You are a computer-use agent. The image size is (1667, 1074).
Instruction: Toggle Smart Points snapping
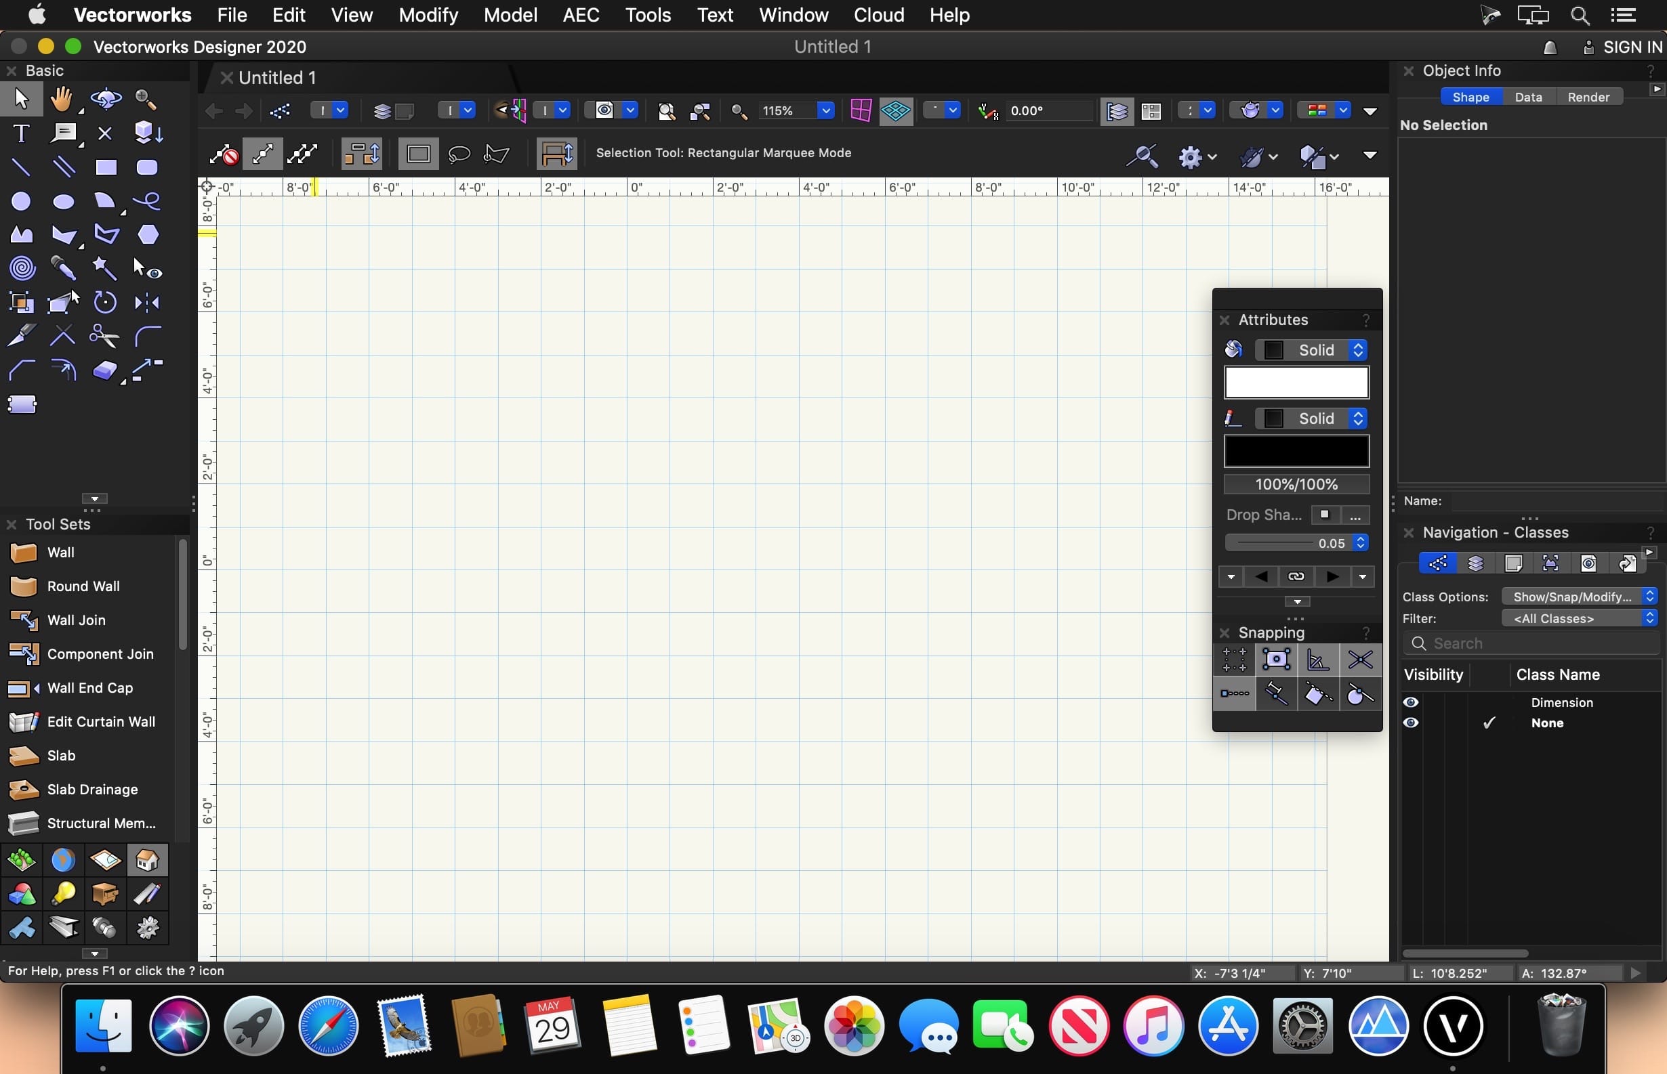(1234, 694)
